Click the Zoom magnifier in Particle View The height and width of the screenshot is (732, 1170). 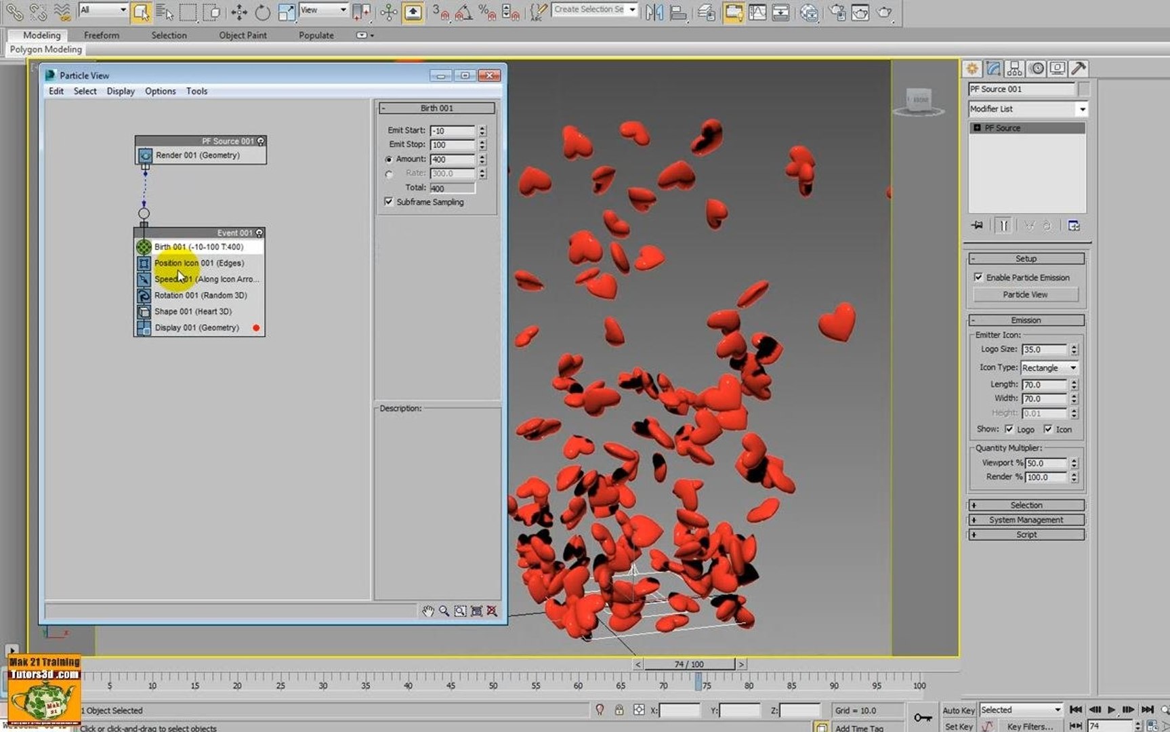coord(444,611)
